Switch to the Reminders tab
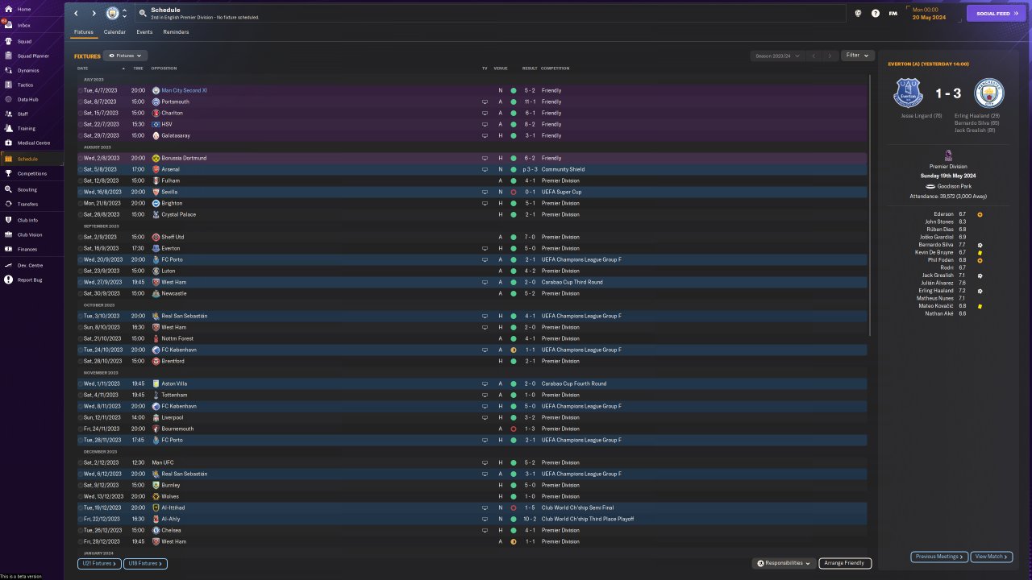 [x=176, y=32]
